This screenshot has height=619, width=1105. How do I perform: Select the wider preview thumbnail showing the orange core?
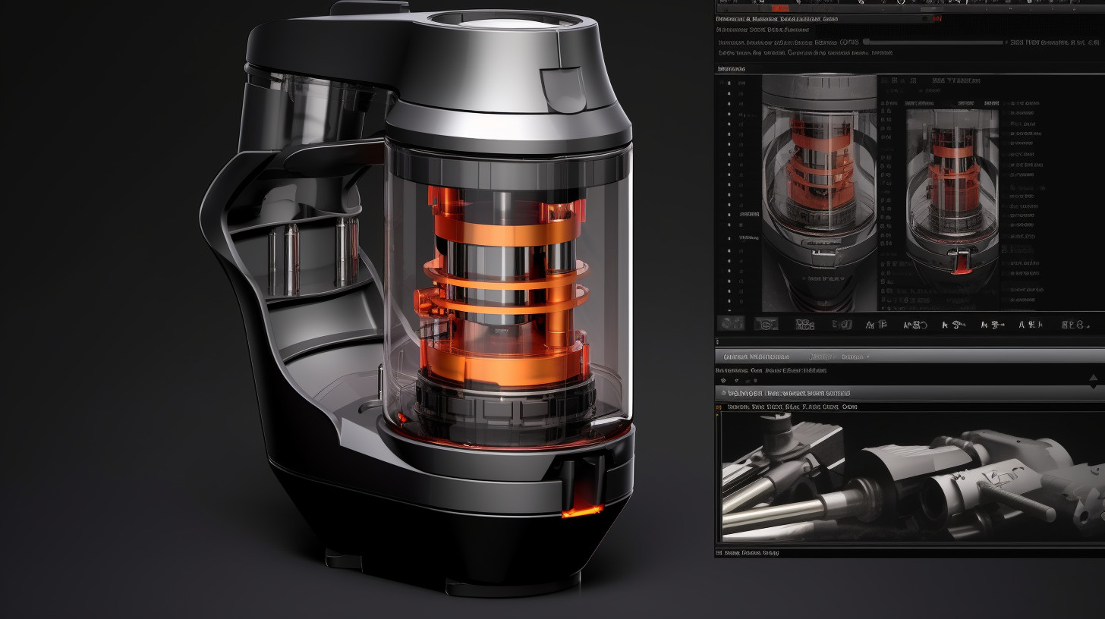820,192
